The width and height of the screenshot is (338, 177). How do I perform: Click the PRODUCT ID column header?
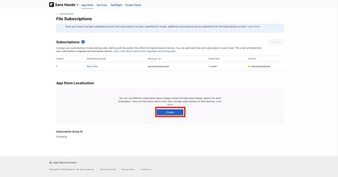click(x=154, y=59)
